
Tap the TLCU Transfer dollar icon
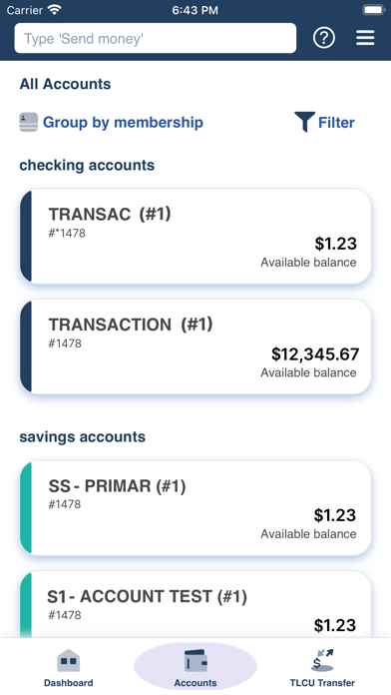point(322,660)
